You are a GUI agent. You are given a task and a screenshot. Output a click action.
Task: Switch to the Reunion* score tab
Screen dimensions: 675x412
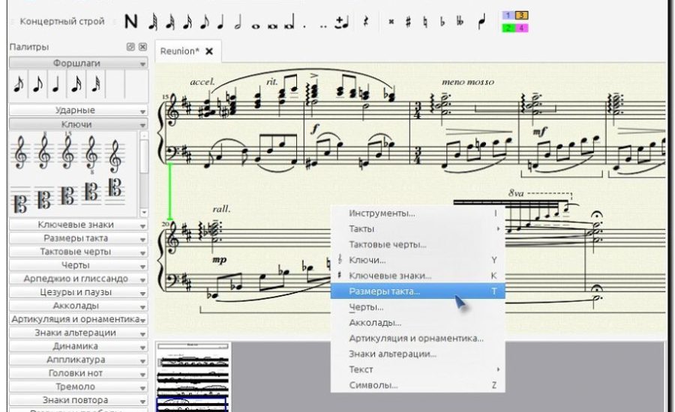180,52
